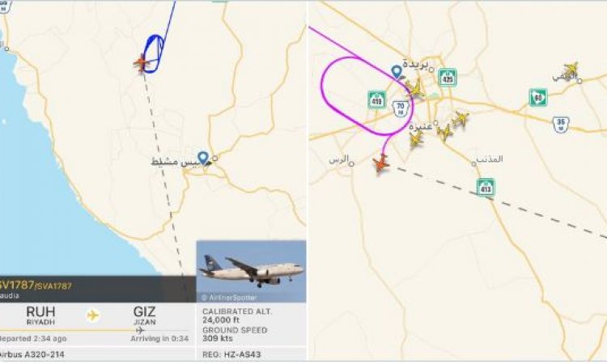Click the yellow plane icon between RUH and GIZ

click(93, 315)
